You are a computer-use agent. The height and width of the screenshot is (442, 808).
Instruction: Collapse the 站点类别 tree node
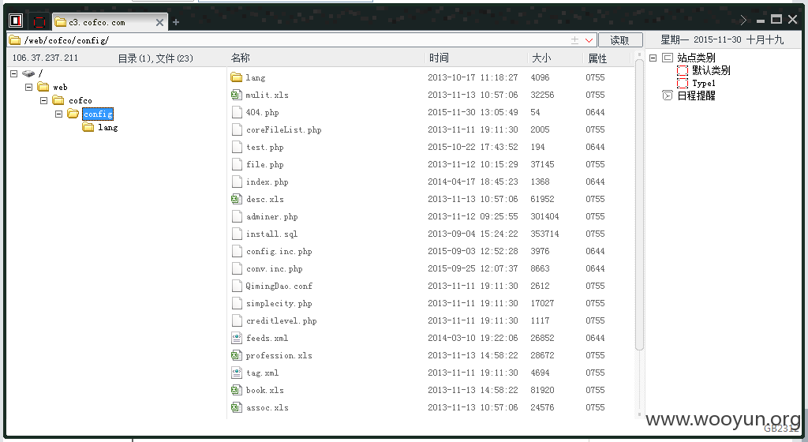click(653, 58)
